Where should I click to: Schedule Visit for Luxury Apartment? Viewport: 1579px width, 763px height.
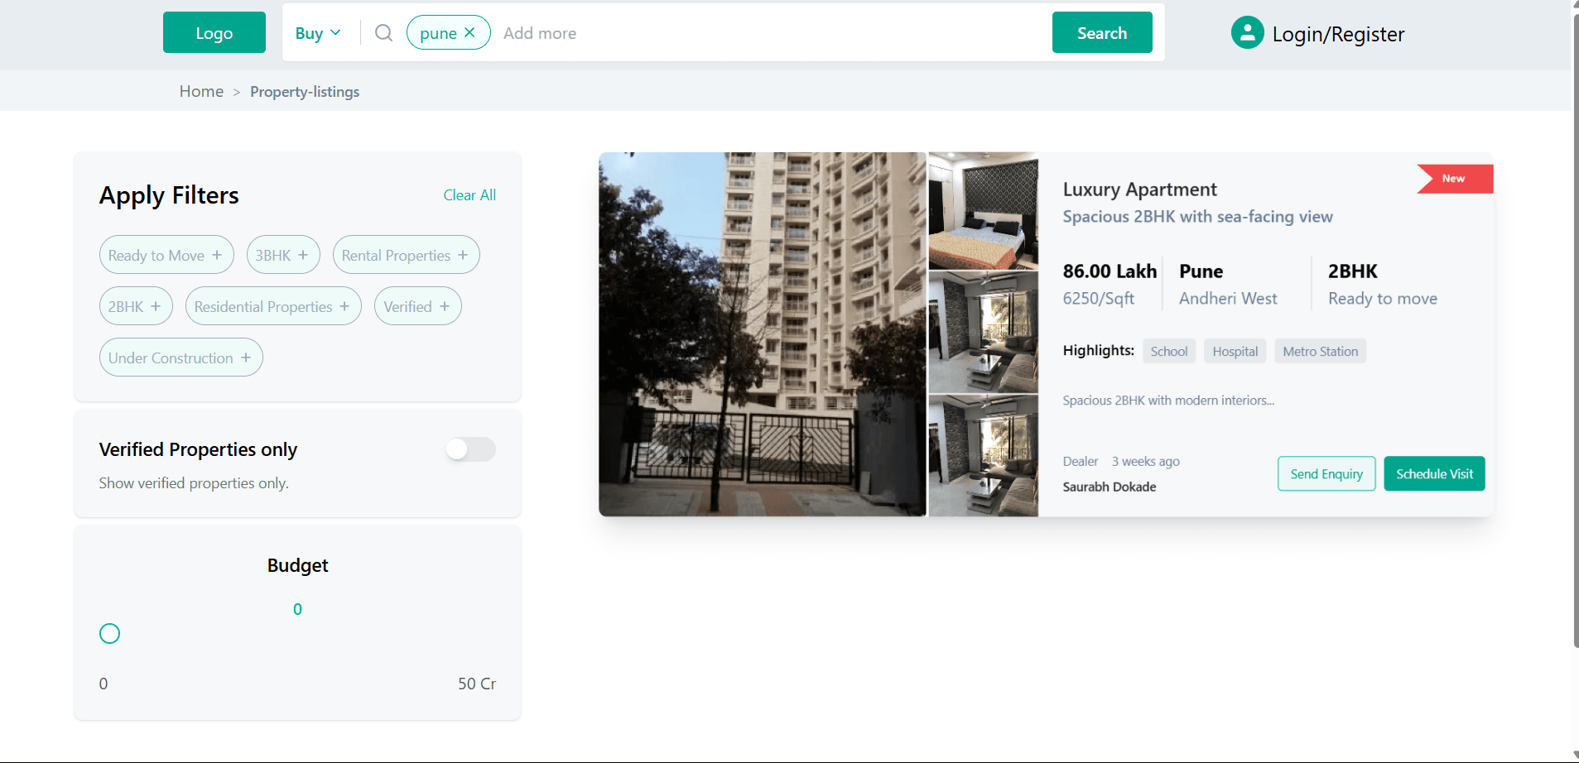point(1435,473)
